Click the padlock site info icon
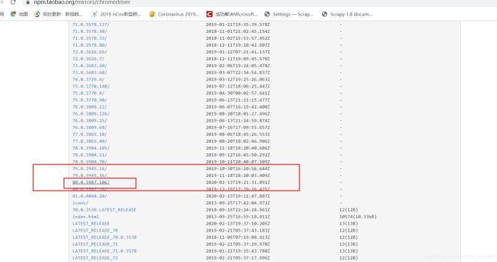Screen dimensions: 497x262 (28, 2)
